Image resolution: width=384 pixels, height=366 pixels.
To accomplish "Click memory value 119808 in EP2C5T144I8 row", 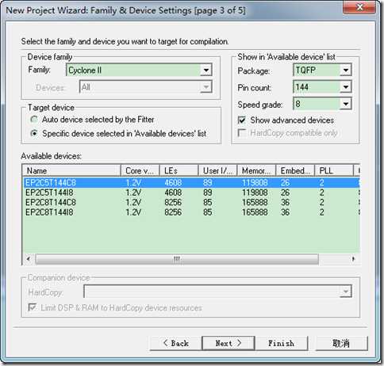I will click(x=255, y=193).
